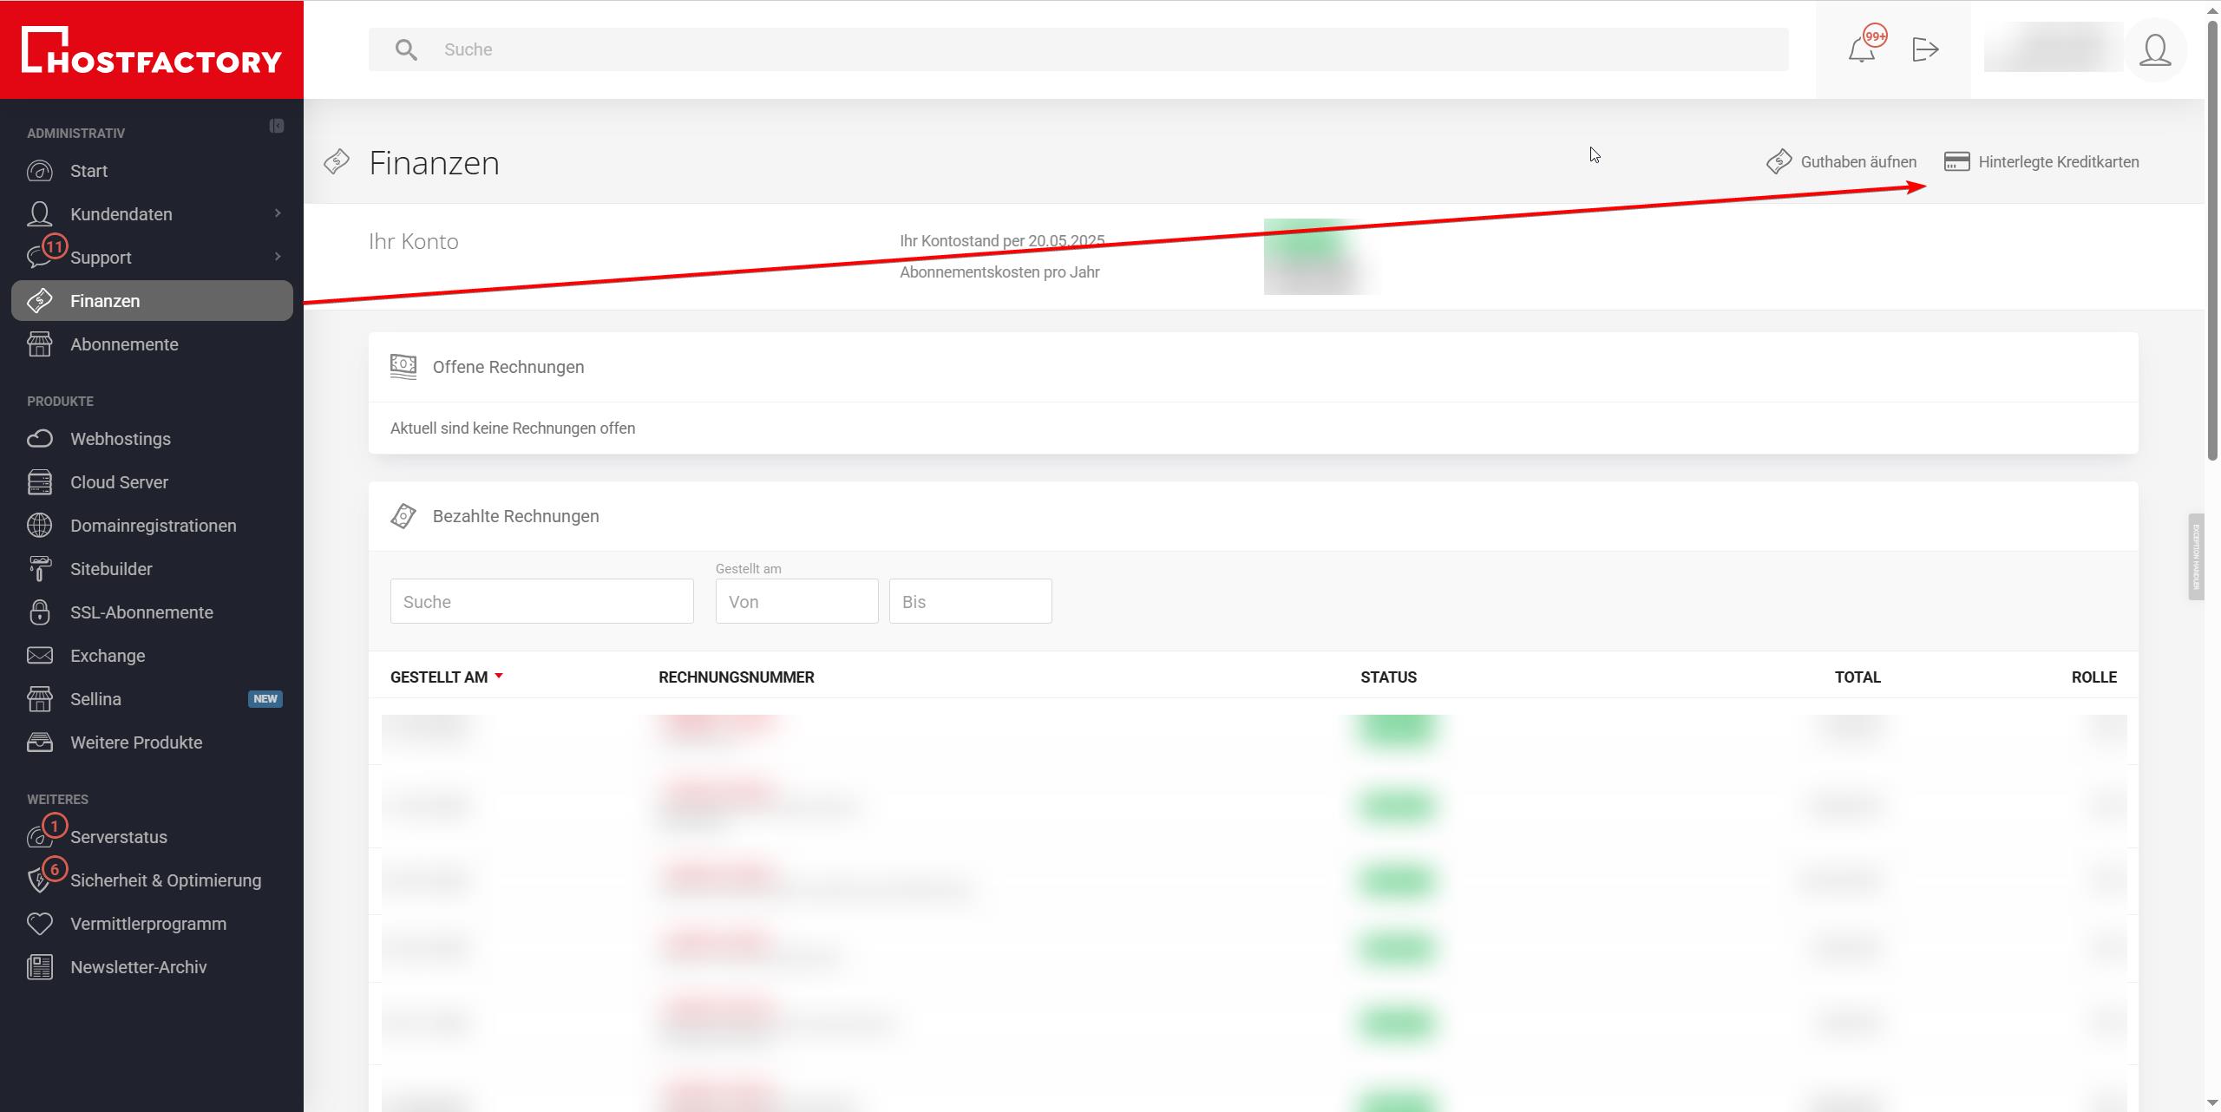
Task: Open Domainregistrationen page
Action: pyautogui.click(x=153, y=526)
